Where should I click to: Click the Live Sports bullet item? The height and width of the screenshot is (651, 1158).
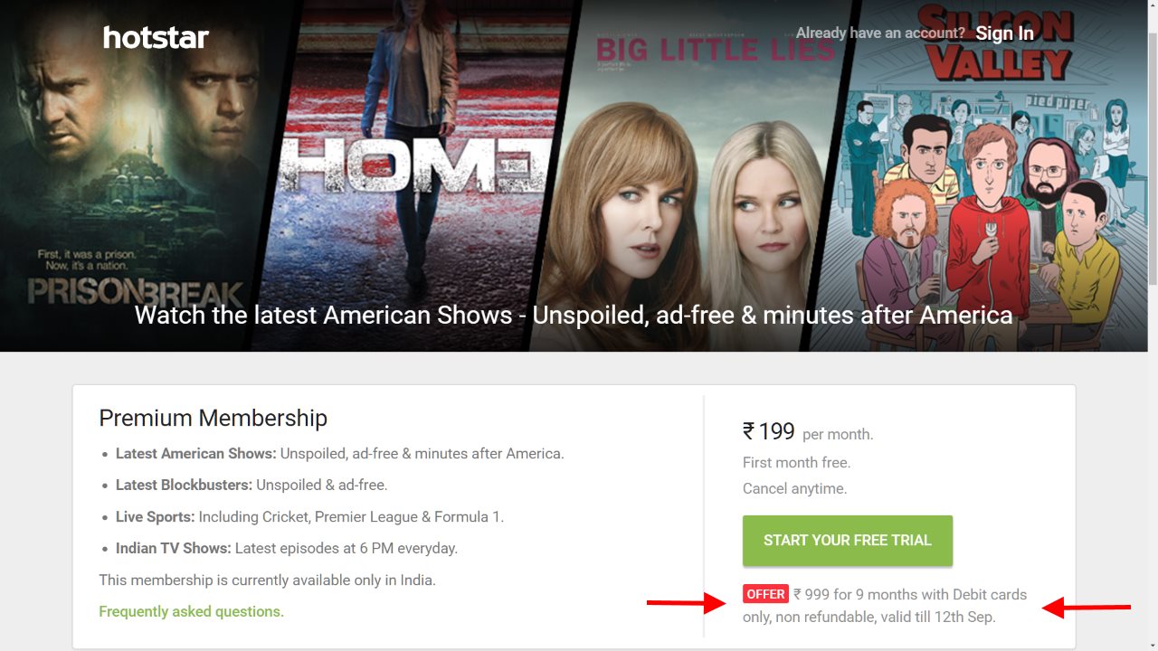coord(309,516)
